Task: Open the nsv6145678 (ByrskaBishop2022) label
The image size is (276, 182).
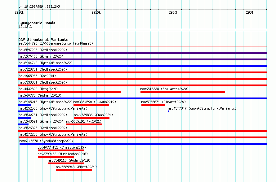Action: click(x=46, y=141)
